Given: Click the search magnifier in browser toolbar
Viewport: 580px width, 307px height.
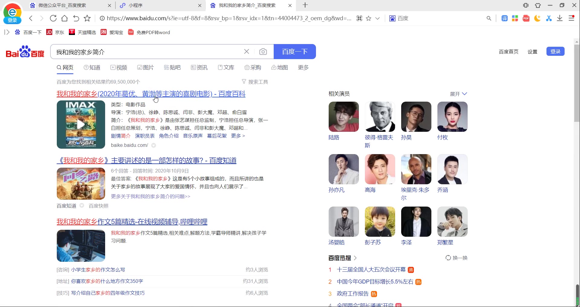Looking at the screenshot, I should [489, 18].
